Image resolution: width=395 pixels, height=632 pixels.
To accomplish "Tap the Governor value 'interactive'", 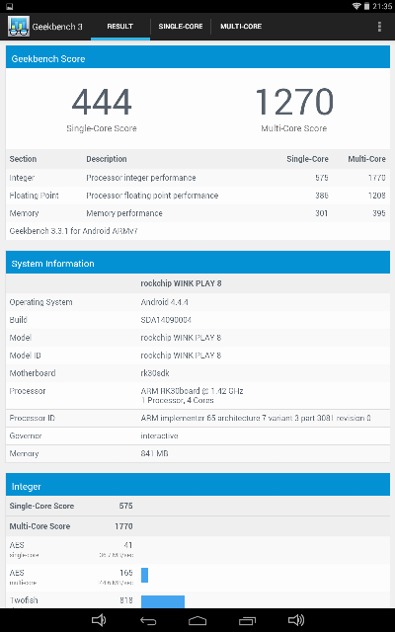I will [x=159, y=435].
